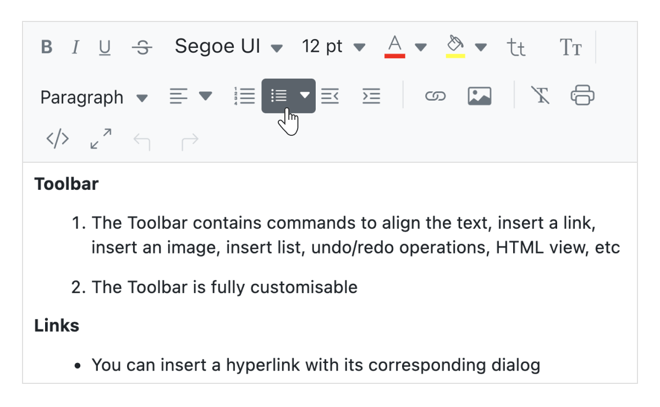Image resolution: width=660 pixels, height=407 pixels.
Task: Apply the yellow highlight background color
Action: (x=455, y=46)
